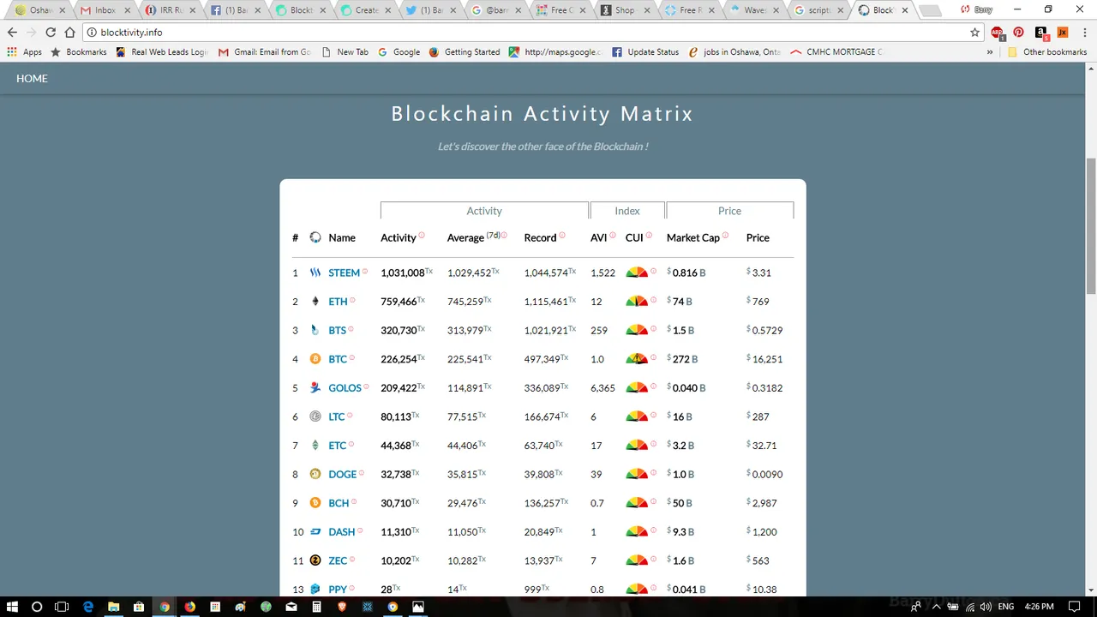The height and width of the screenshot is (617, 1097).
Task: Open the STEEM blockchain link
Action: [344, 273]
